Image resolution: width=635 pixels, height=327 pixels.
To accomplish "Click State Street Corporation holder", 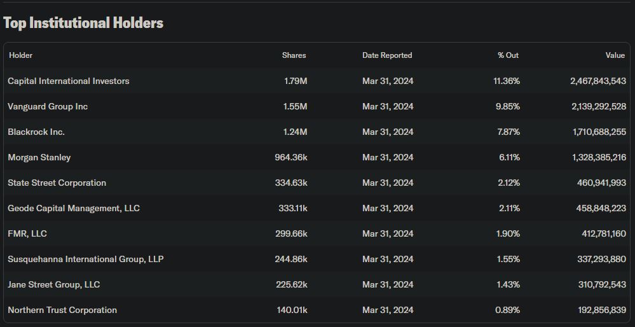I will 57,183.
